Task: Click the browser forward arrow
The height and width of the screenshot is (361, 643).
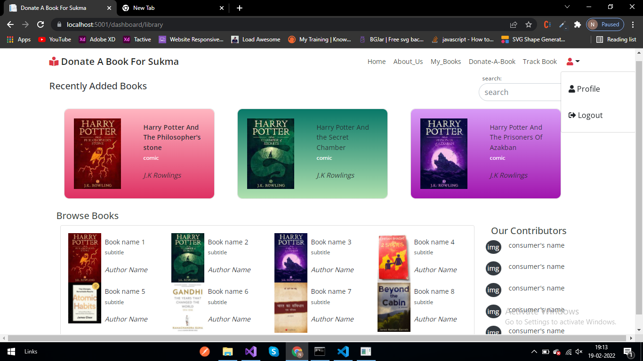Action: 25,24
